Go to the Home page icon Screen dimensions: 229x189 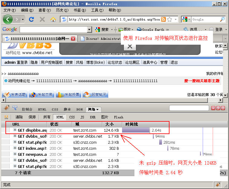point(53,19)
